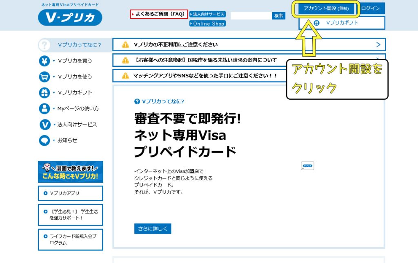Image resolution: width=418 pixels, height=263 pixels.
Task: Expand the 不正利用 notice via its chevron
Action: point(379,44)
